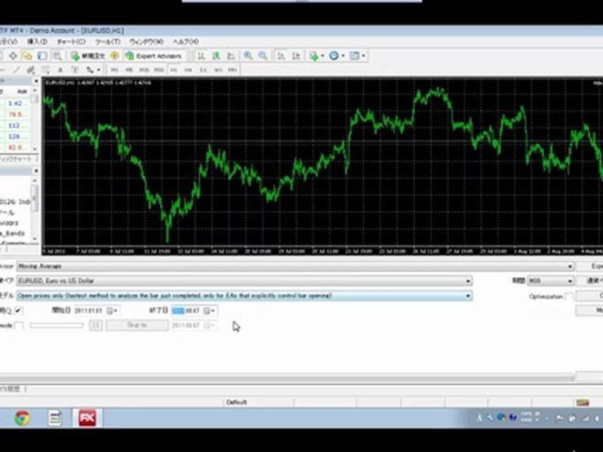Screen dimensions: 603x452
Task: Open the notepad document taskbar icon
Action: pyautogui.click(x=55, y=418)
